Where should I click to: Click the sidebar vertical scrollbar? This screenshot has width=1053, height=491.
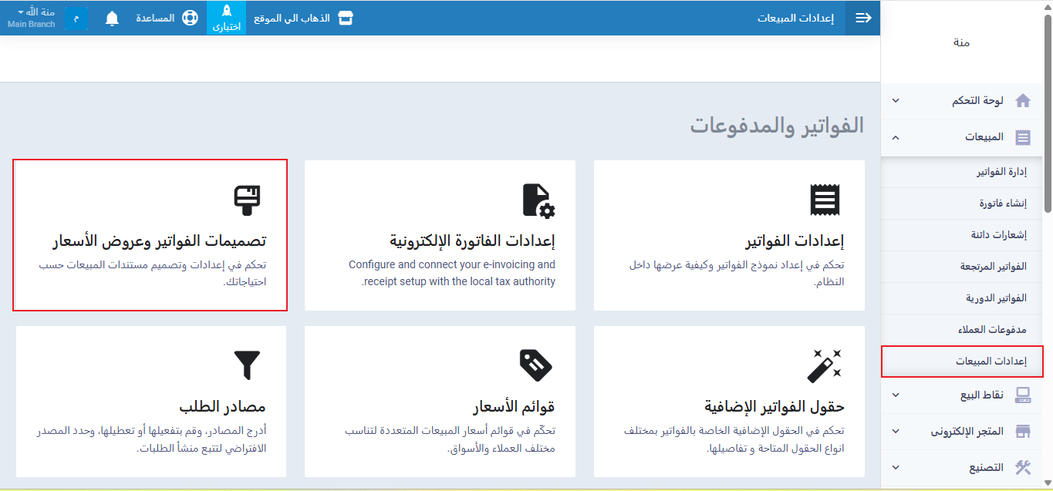(1047, 116)
